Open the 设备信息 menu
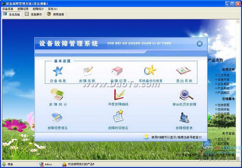 (8, 9)
